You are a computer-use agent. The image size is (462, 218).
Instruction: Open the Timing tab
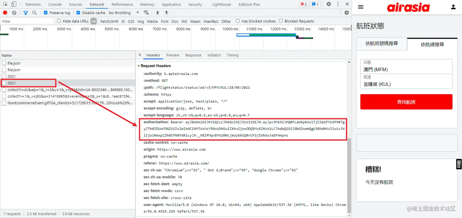point(233,55)
